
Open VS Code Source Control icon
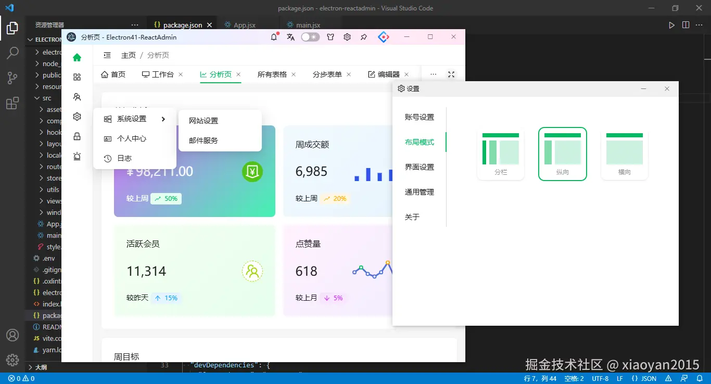pyautogui.click(x=12, y=78)
